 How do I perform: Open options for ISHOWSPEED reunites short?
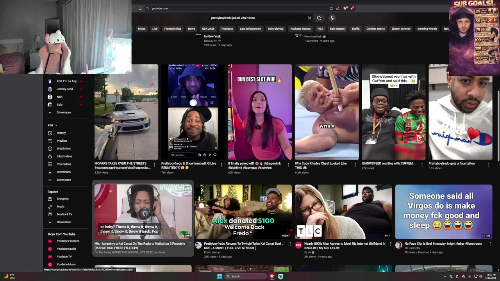[422, 165]
